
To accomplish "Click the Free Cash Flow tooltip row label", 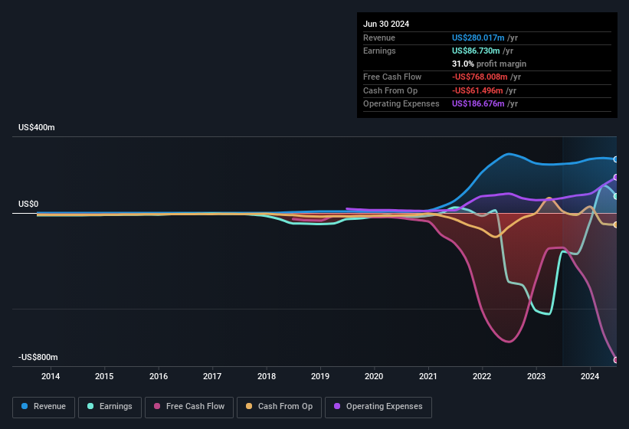I will (x=392, y=77).
